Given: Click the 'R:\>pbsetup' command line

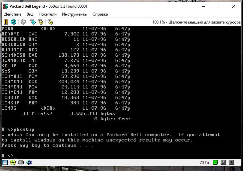Looking at the screenshot, I should pos(18,130).
